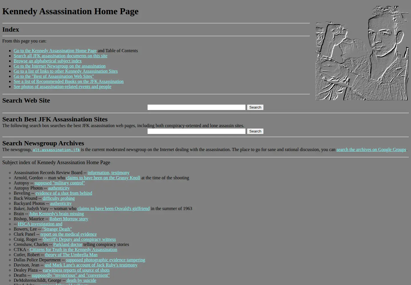Focus the Search Web Site text box
The height and width of the screenshot is (285, 411).
click(x=196, y=107)
